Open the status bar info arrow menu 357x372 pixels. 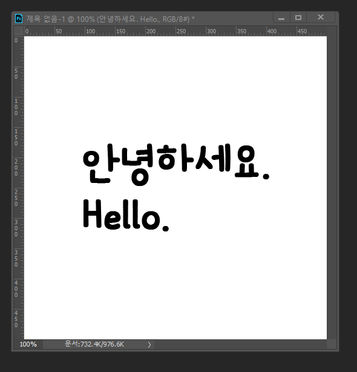(149, 345)
